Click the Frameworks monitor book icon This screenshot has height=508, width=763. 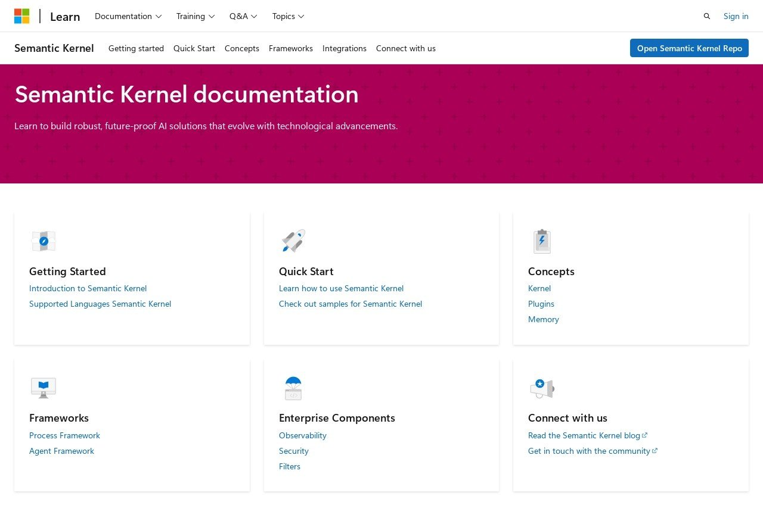[44, 388]
